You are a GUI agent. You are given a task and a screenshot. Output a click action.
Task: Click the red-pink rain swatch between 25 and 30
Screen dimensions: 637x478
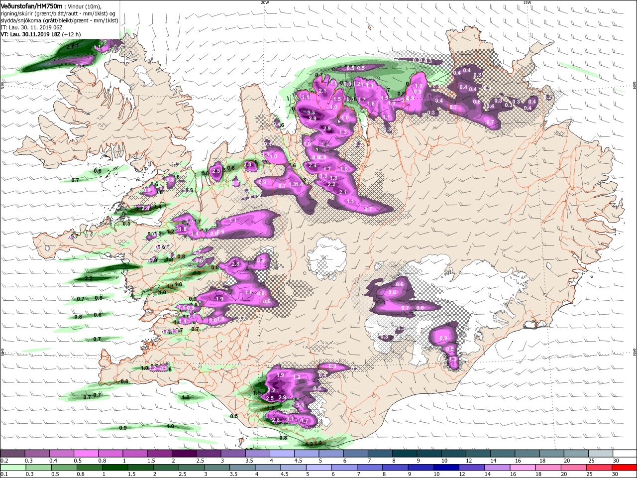click(599, 468)
